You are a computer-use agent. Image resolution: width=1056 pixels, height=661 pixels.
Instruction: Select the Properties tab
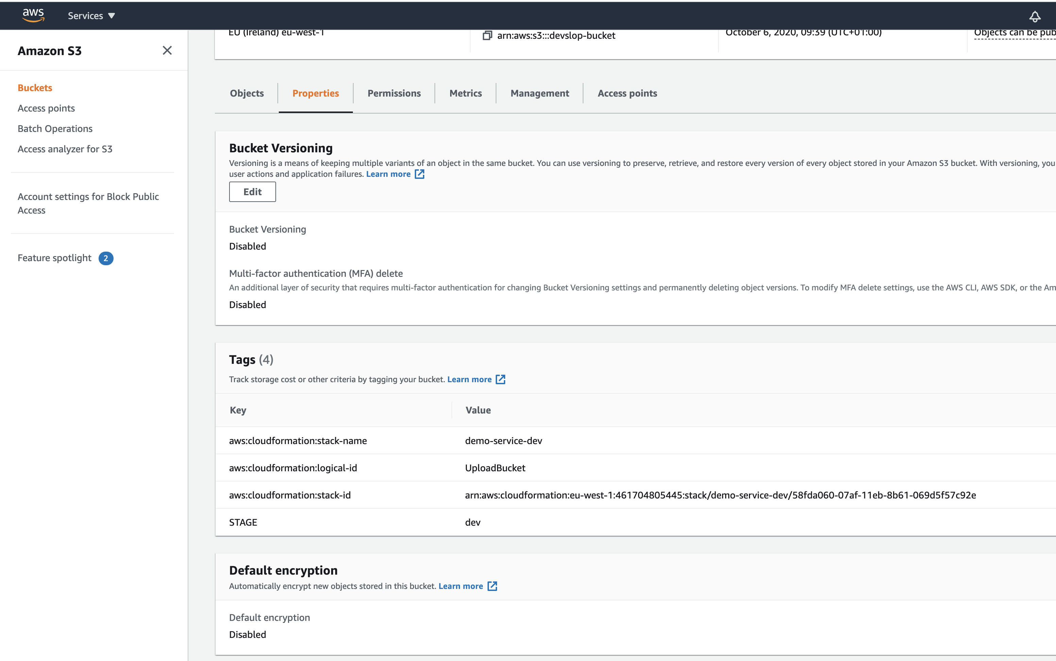click(316, 93)
